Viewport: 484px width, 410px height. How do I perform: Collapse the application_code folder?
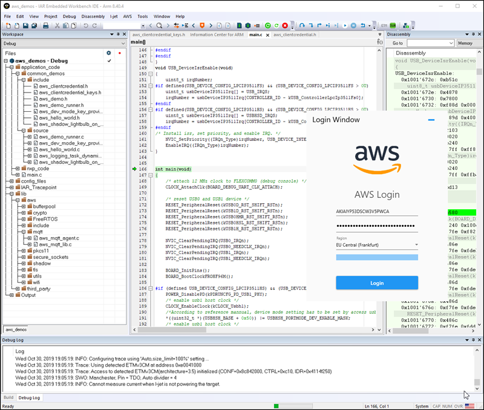click(10, 67)
